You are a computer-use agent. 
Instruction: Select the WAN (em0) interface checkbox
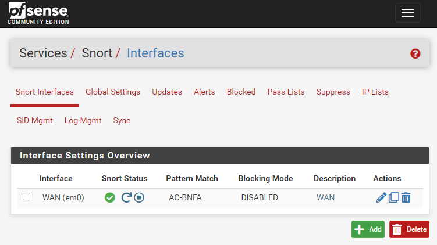[x=26, y=197]
